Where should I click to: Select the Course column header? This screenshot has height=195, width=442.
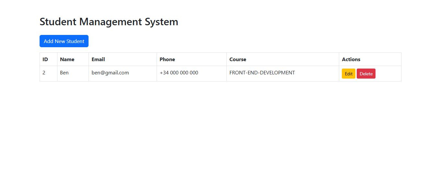click(238, 60)
